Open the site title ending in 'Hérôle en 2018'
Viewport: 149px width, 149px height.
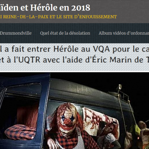coord(45,7)
